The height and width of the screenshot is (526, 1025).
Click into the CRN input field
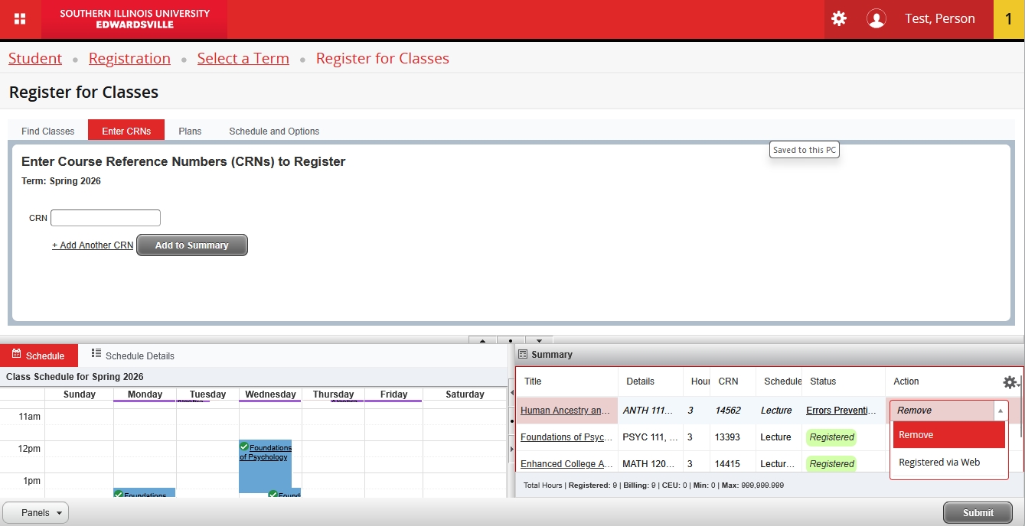point(106,218)
